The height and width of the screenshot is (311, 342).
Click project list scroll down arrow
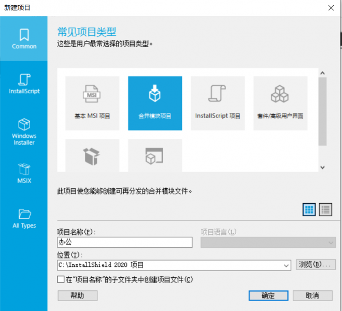click(323, 167)
